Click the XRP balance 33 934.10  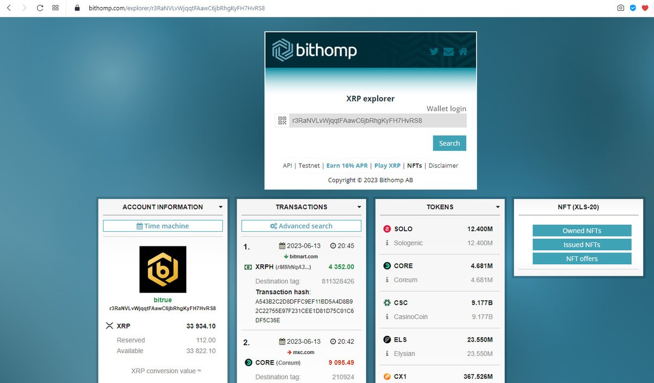201,326
